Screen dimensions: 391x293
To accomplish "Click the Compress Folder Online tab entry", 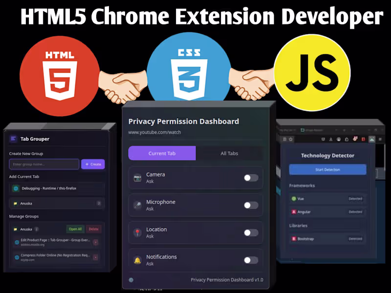I will click(x=57, y=257).
